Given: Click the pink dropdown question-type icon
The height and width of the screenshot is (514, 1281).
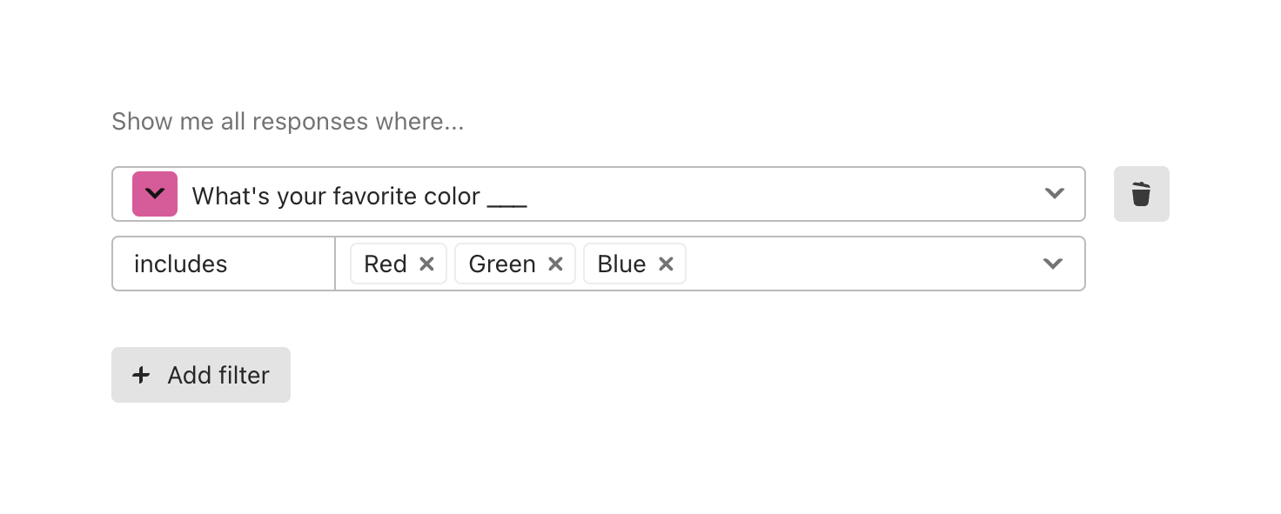Looking at the screenshot, I should [x=155, y=194].
